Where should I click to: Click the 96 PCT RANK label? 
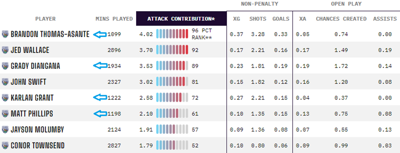202,34
